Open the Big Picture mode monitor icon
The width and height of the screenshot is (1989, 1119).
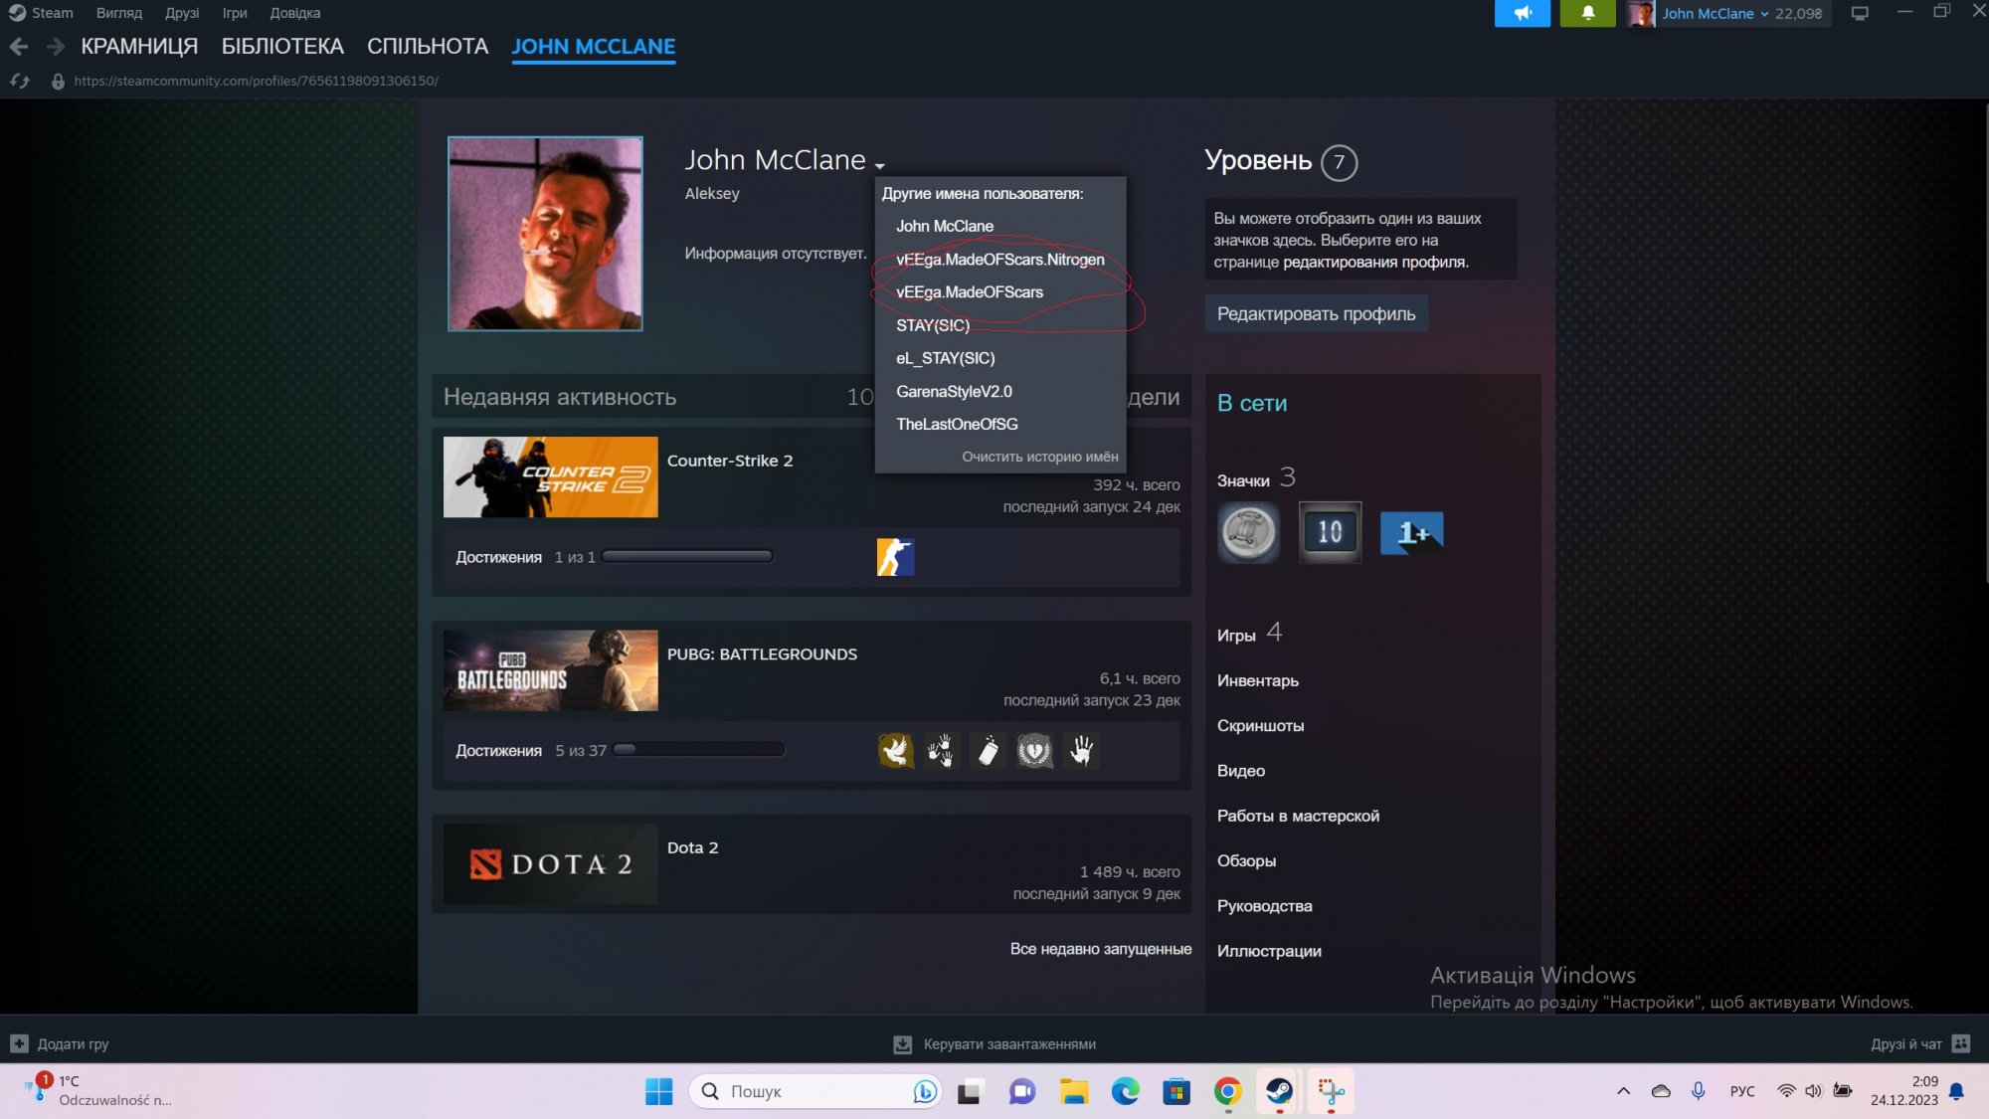coord(1860,13)
